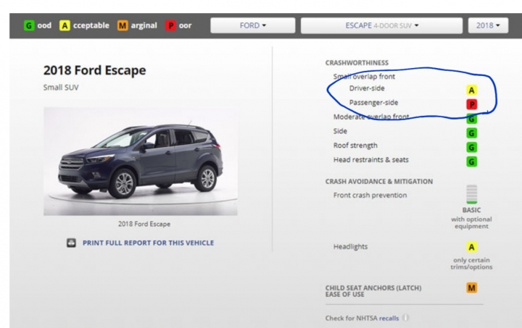
Task: Select the Driver-side Acceptable rating badge
Action: 471,90
